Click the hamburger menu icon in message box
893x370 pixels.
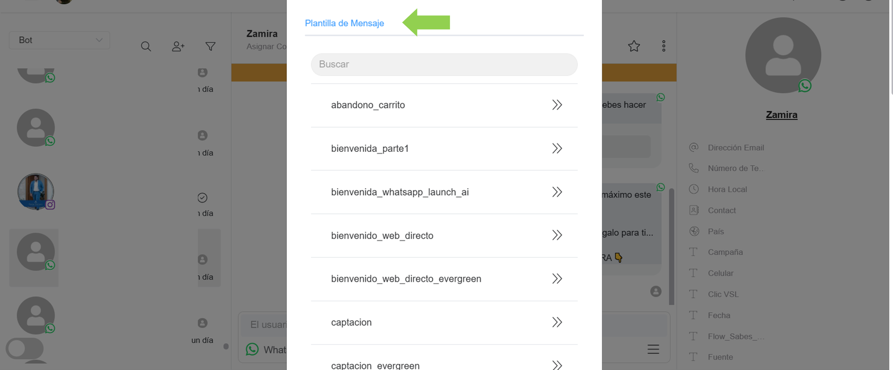click(653, 349)
